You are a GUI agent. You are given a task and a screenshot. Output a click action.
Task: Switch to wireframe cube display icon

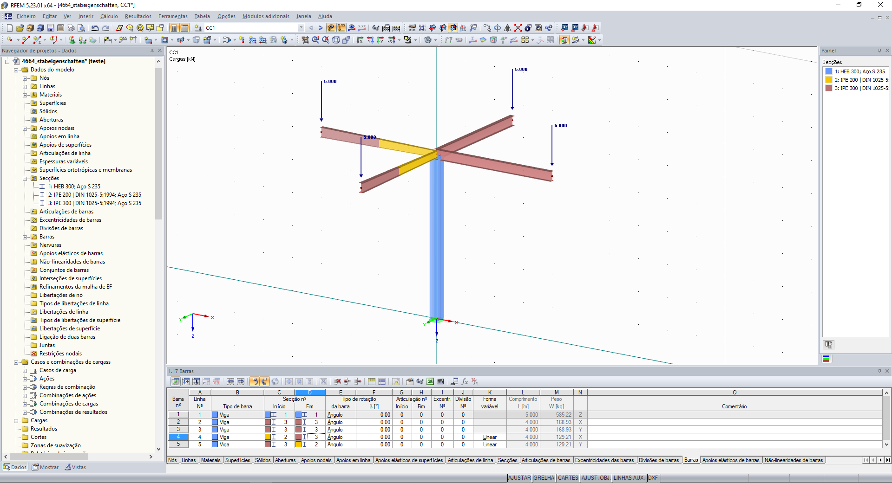(336, 40)
